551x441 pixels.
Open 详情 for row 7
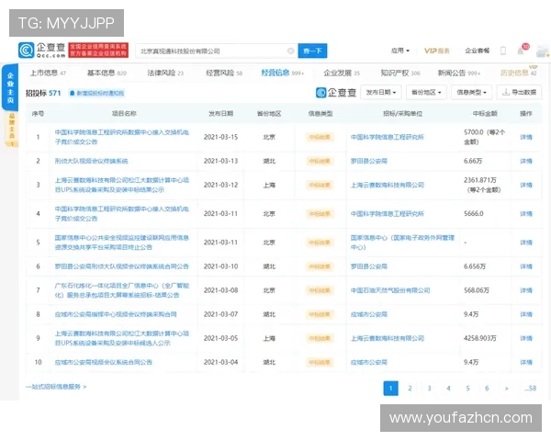click(x=526, y=290)
